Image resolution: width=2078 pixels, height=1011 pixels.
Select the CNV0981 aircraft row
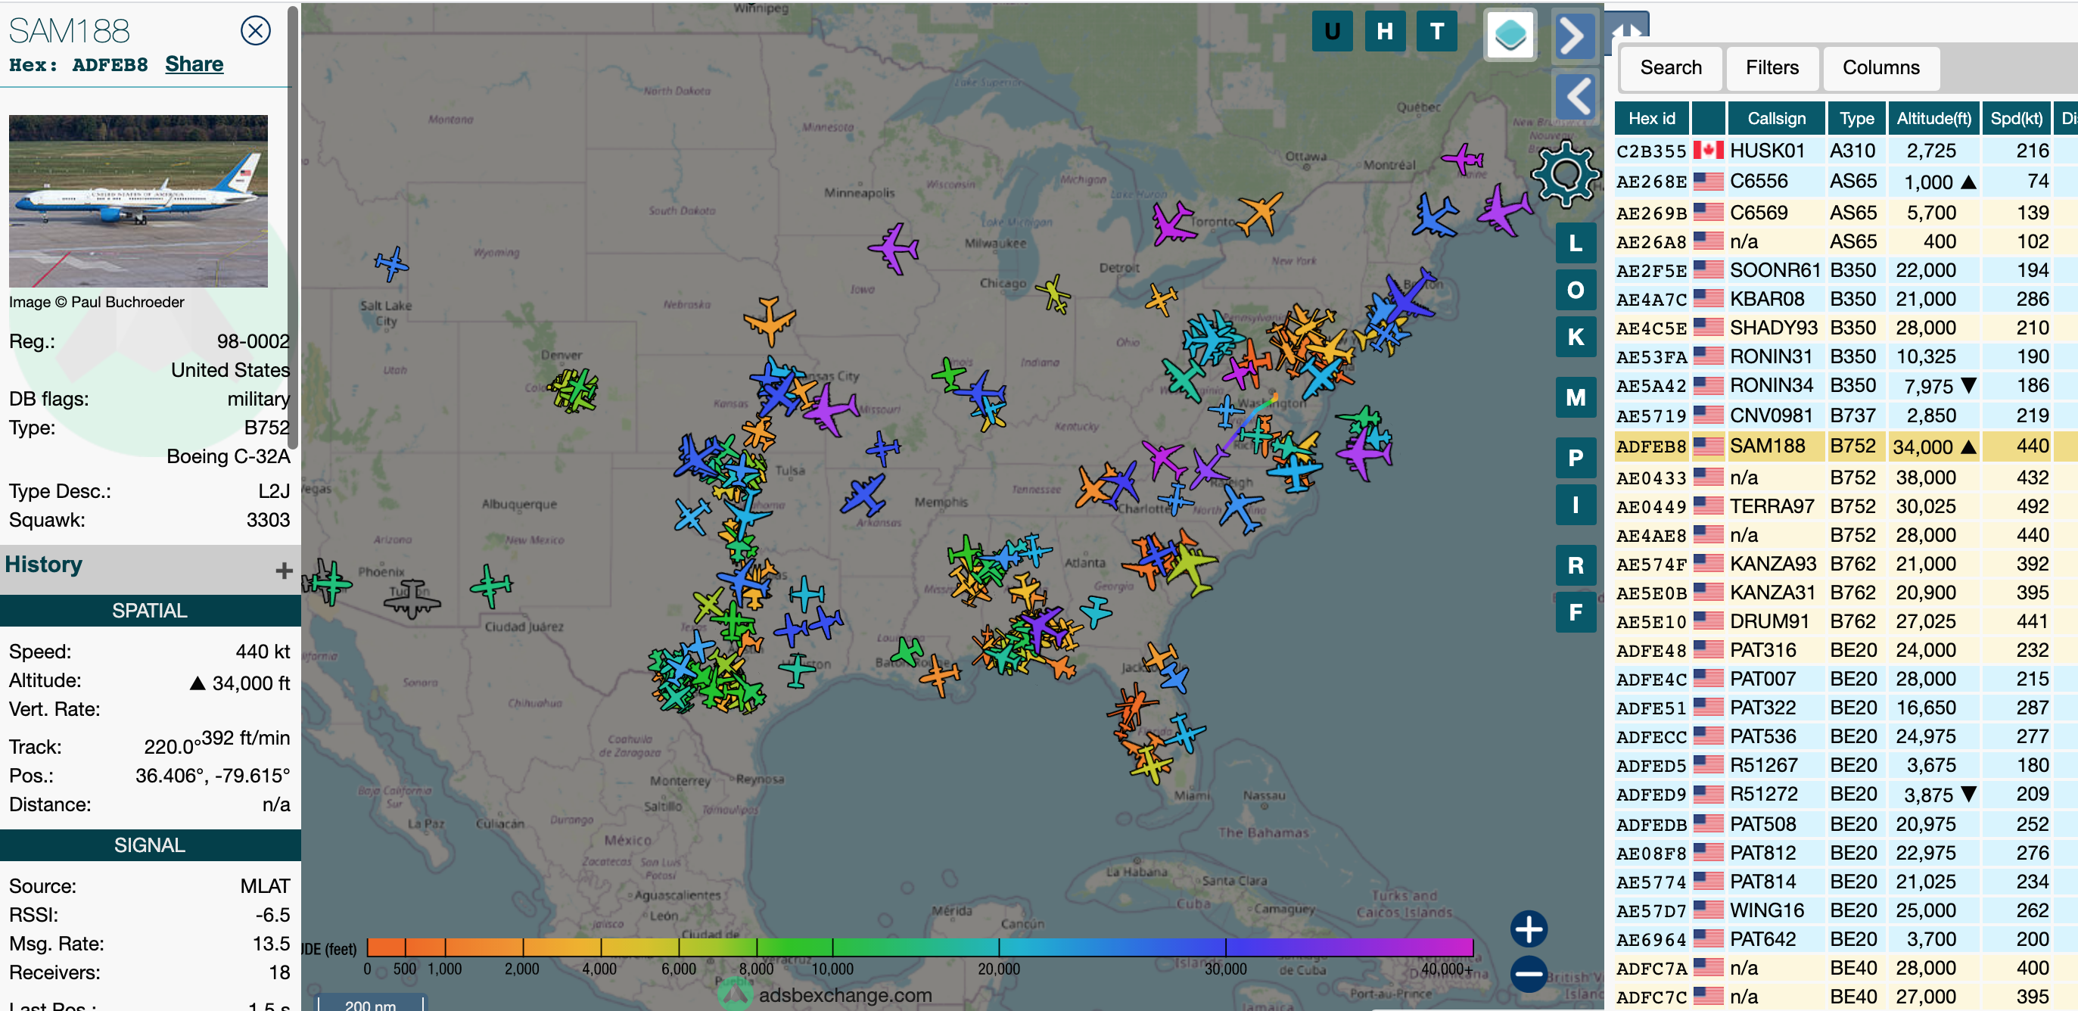pyautogui.click(x=1846, y=416)
